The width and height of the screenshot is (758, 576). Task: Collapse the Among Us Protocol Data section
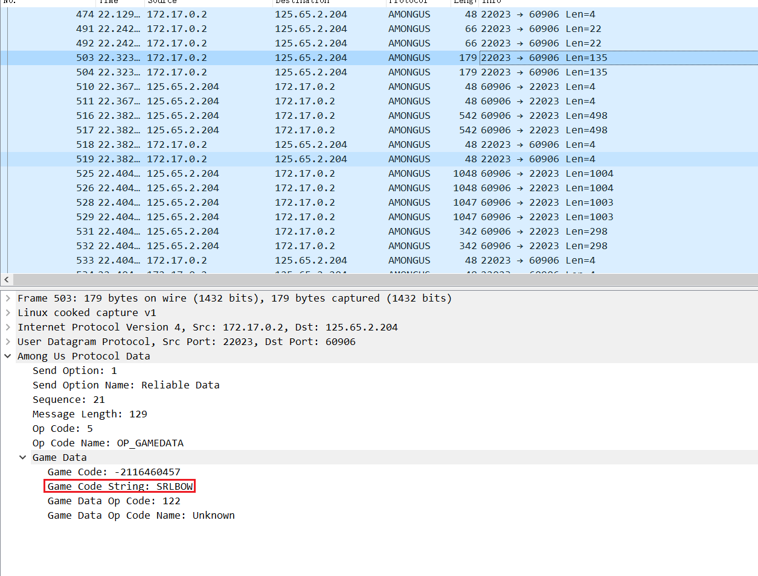coord(8,356)
